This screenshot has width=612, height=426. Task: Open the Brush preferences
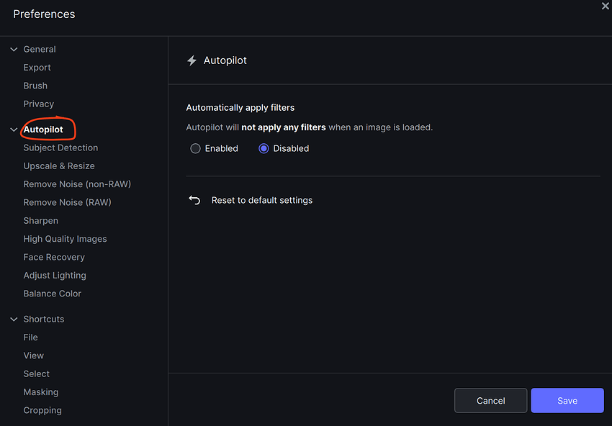[35, 86]
